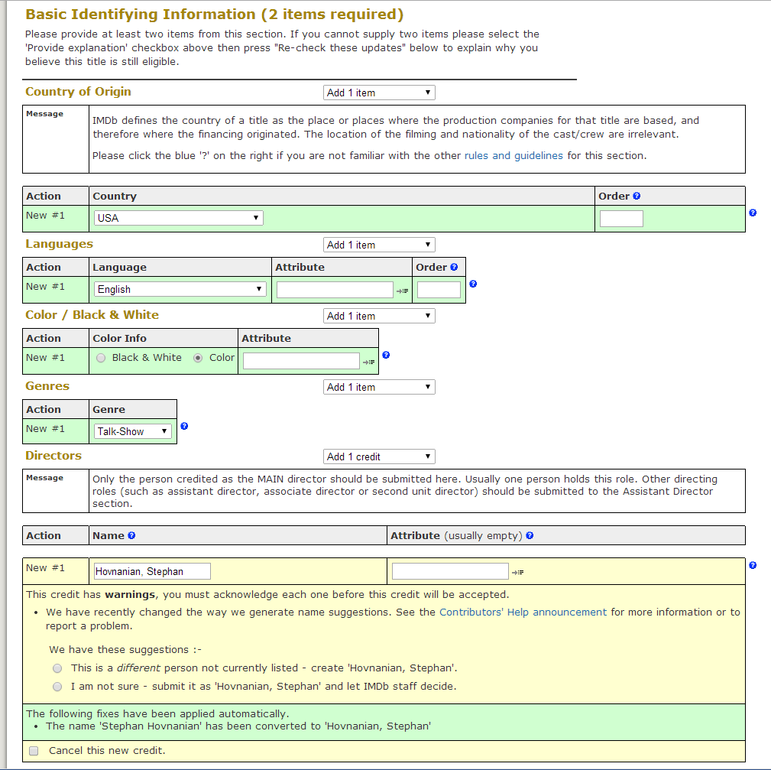Select 'I am not sure' radio option
771x770 pixels.
point(57,687)
